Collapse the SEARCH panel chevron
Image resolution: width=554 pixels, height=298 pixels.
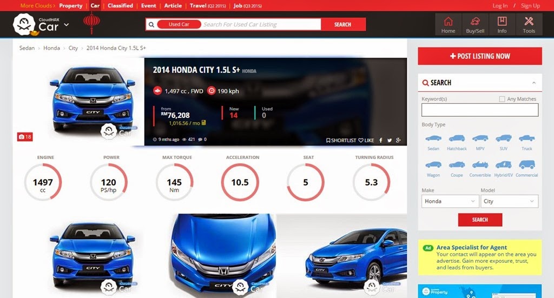534,83
